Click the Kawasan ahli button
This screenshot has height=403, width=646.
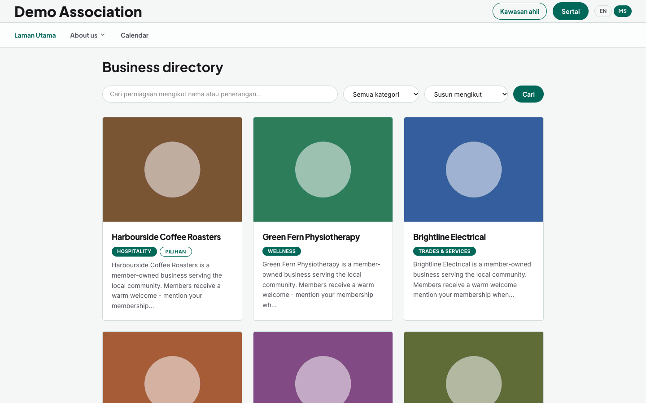(519, 11)
